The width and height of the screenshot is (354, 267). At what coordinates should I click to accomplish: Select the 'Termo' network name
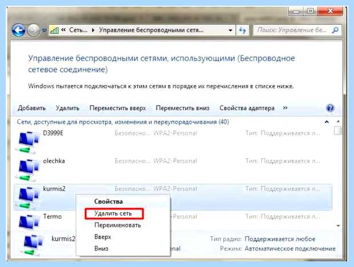tap(53, 216)
